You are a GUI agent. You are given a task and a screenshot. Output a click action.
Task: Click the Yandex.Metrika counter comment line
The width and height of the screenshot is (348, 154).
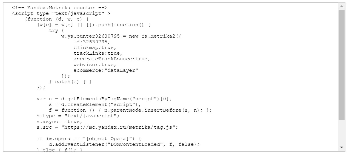coord(59,8)
